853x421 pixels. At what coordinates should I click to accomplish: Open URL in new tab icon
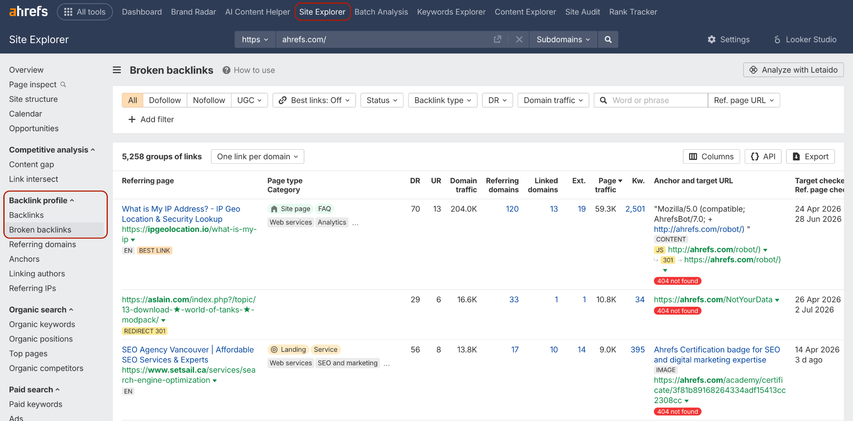click(497, 39)
